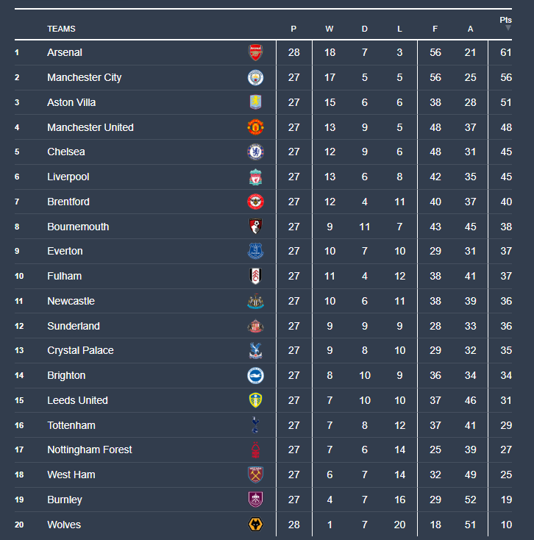The image size is (534, 540).
Task: Click the Tottenham crest icon
Action: [255, 425]
